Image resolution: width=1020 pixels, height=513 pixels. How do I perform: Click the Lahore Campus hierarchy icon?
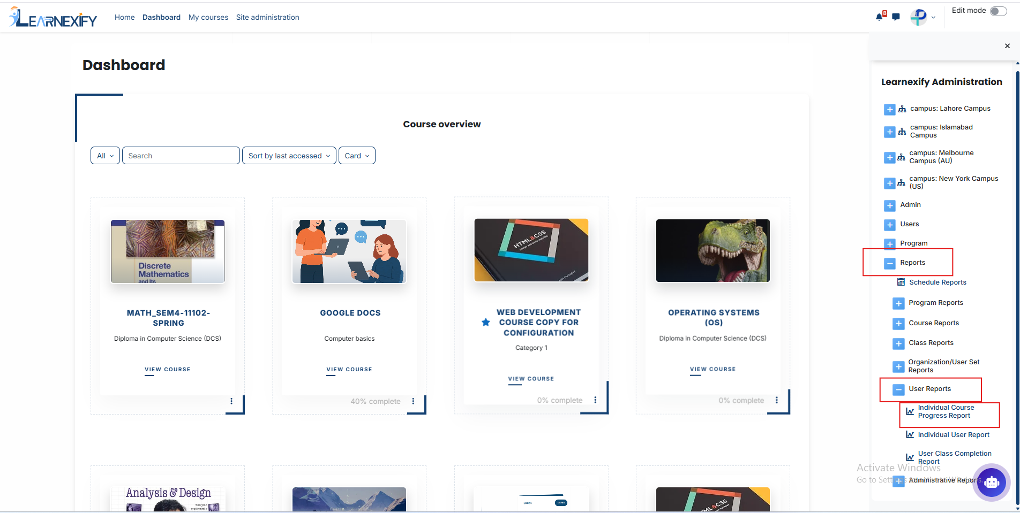pos(902,109)
